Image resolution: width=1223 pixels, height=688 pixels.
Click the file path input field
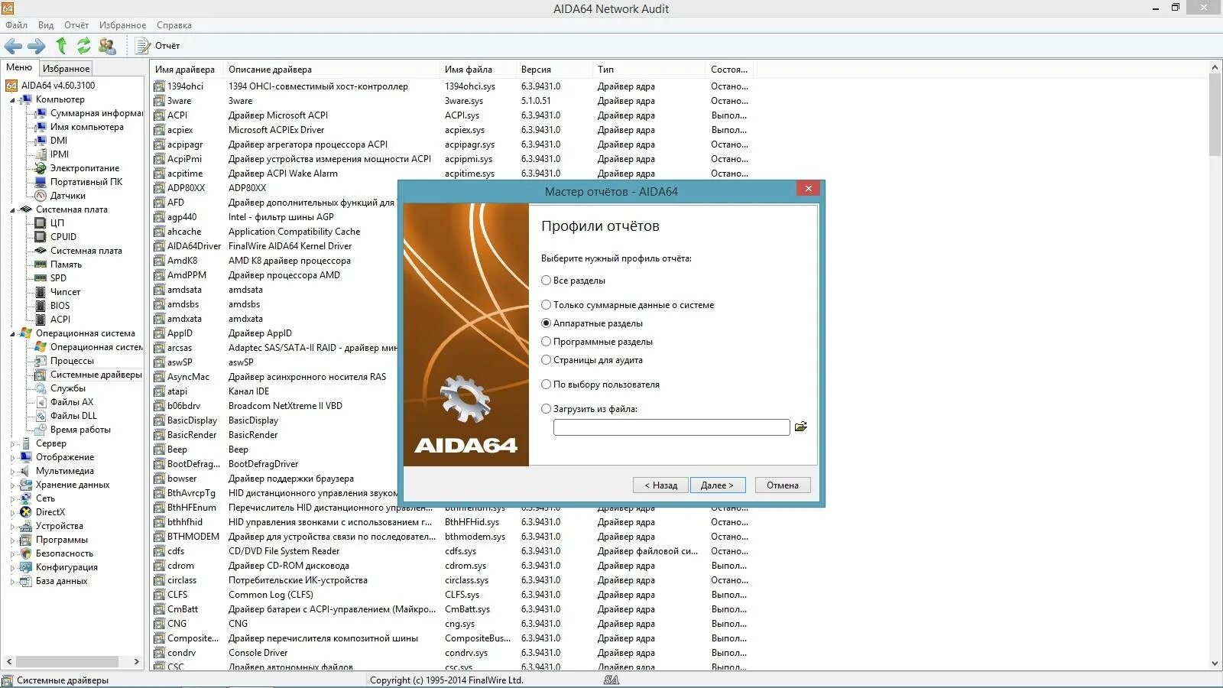[x=671, y=427]
